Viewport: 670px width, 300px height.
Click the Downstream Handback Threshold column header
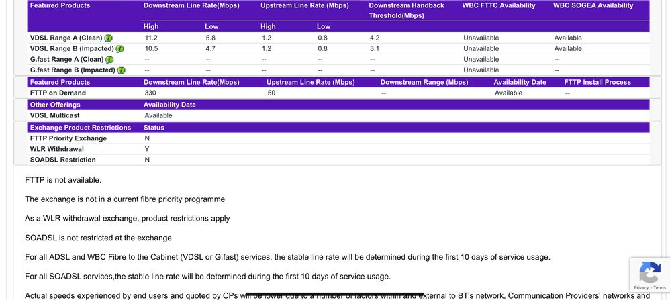[x=406, y=10]
